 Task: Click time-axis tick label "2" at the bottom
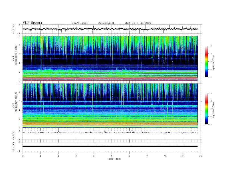[58, 156]
